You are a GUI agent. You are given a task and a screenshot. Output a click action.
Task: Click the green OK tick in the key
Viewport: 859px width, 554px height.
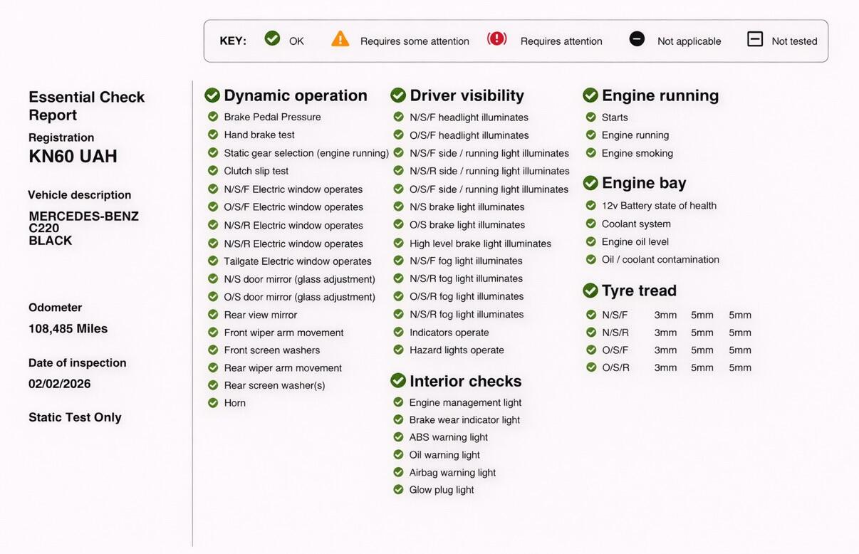pos(272,38)
